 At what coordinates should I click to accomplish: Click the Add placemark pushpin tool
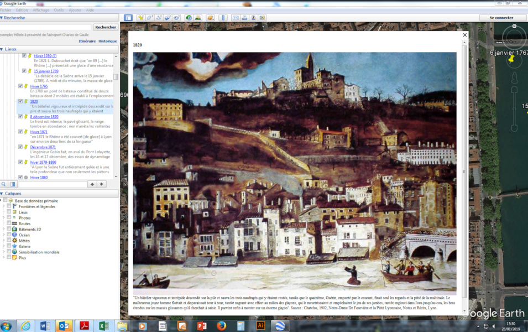[141, 18]
